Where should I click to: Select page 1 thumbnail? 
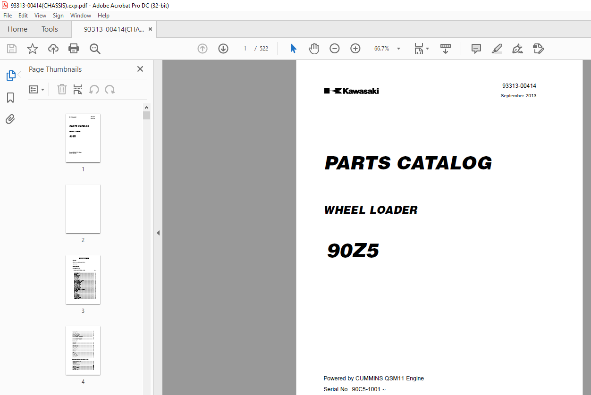(x=83, y=138)
